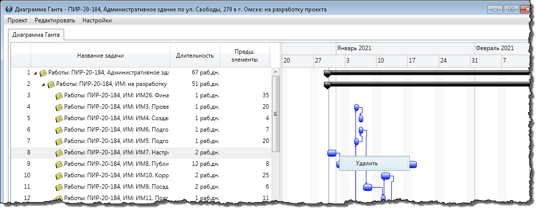Click the ИМ4 task book icon
Screen dimensions: 538x210
point(59,118)
